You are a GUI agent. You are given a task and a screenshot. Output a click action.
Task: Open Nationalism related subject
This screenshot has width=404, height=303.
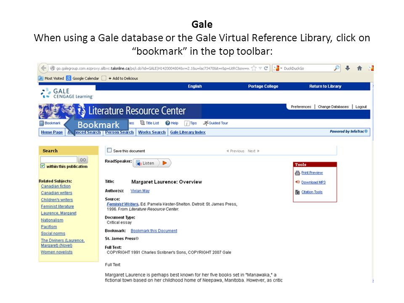tap(52, 220)
